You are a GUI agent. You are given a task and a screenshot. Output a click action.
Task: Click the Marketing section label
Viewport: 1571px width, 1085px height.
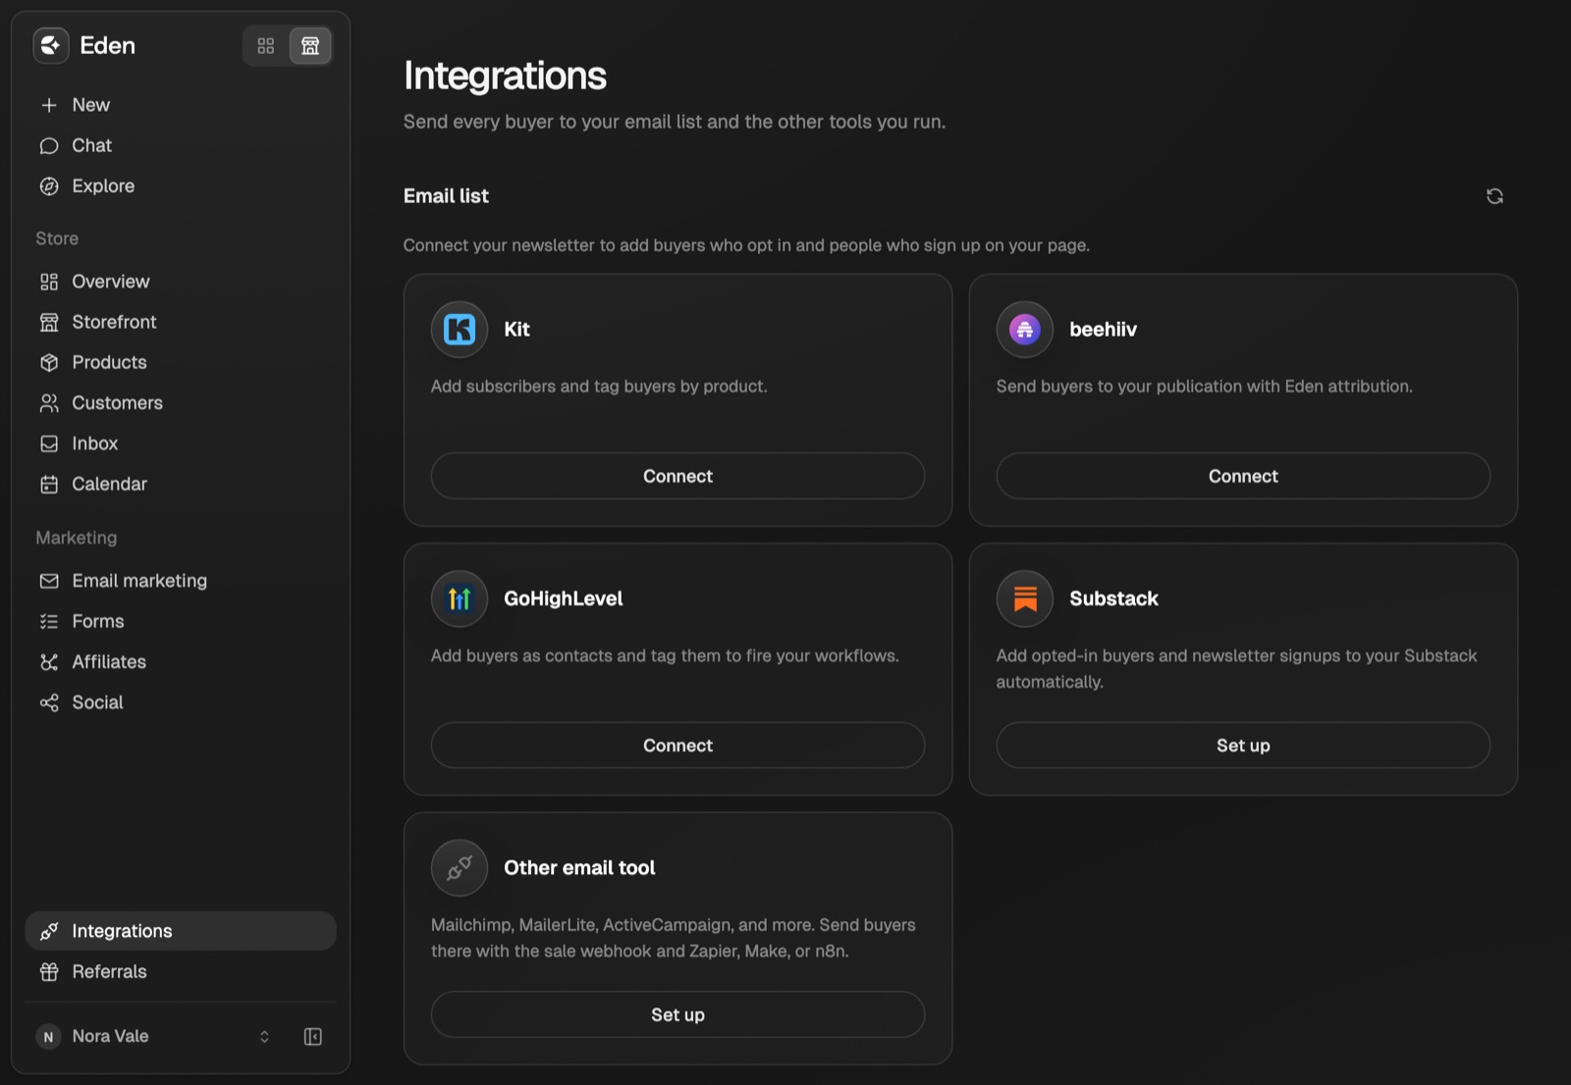(x=77, y=538)
